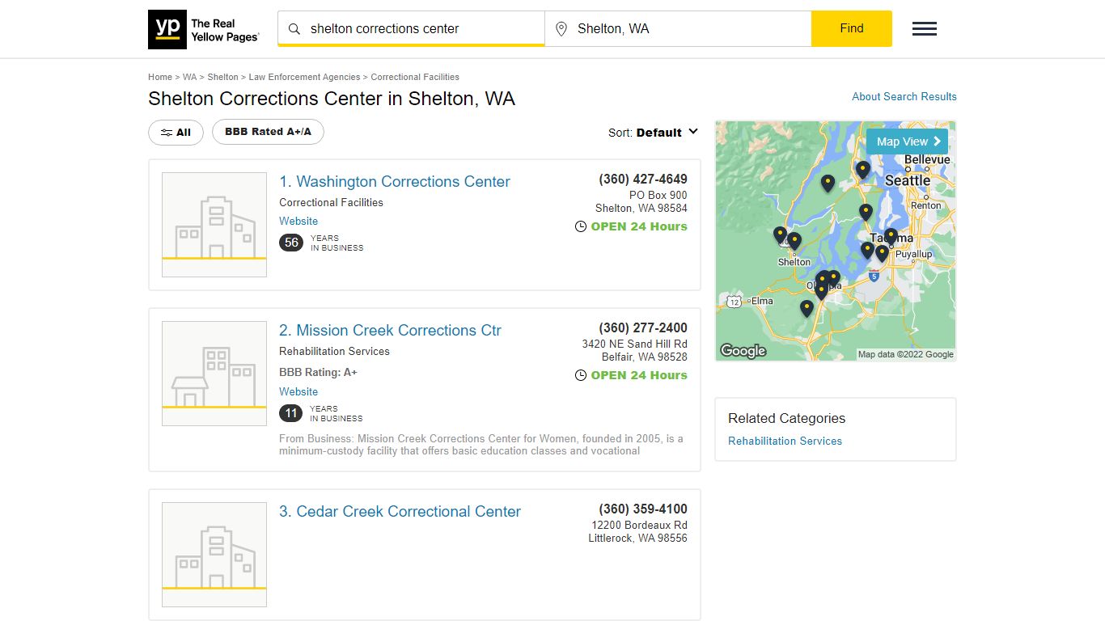1105x621 pixels.
Task: Go to Home breadcrumb
Action: 160,77
